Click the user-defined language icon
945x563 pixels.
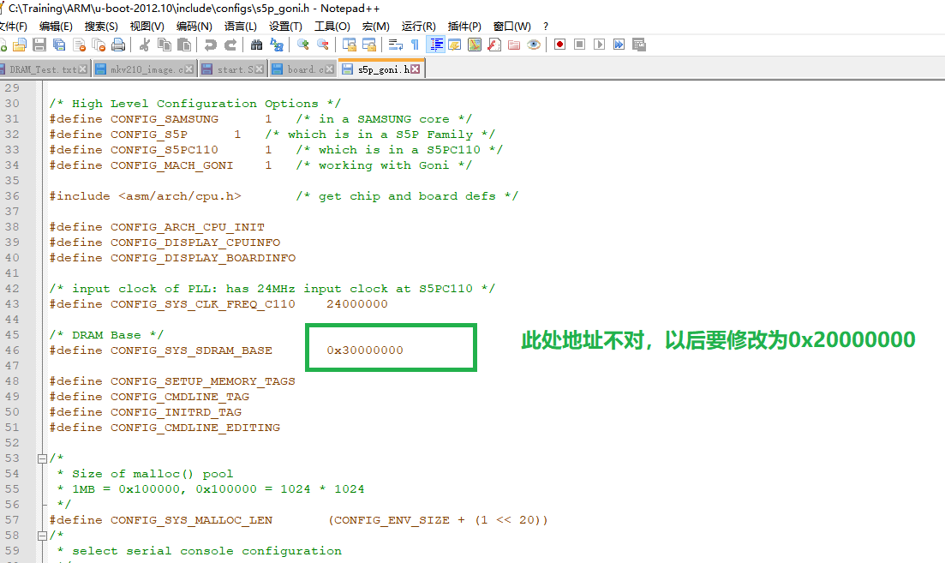pyautogui.click(x=455, y=45)
